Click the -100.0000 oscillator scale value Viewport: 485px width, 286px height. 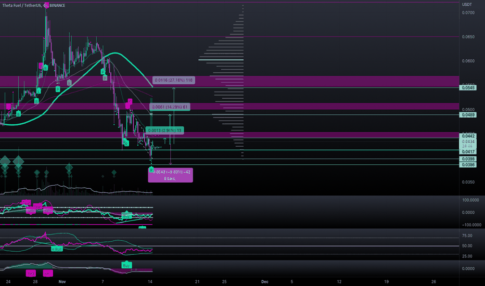pyautogui.click(x=471, y=225)
